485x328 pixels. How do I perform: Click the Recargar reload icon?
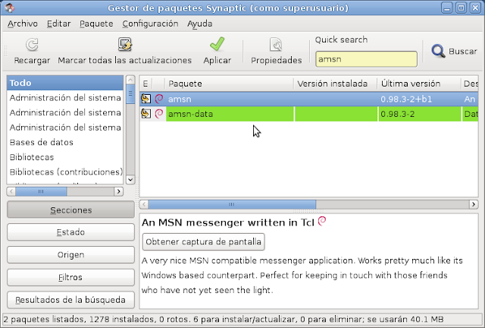point(32,45)
